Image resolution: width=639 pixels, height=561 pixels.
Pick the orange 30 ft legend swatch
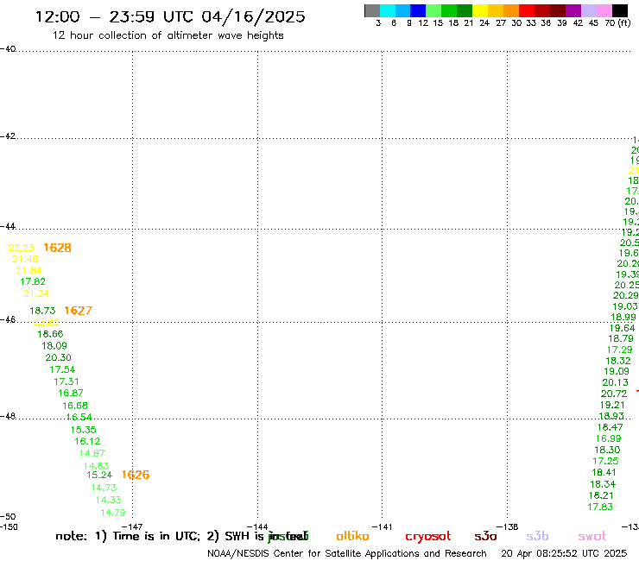click(511, 10)
